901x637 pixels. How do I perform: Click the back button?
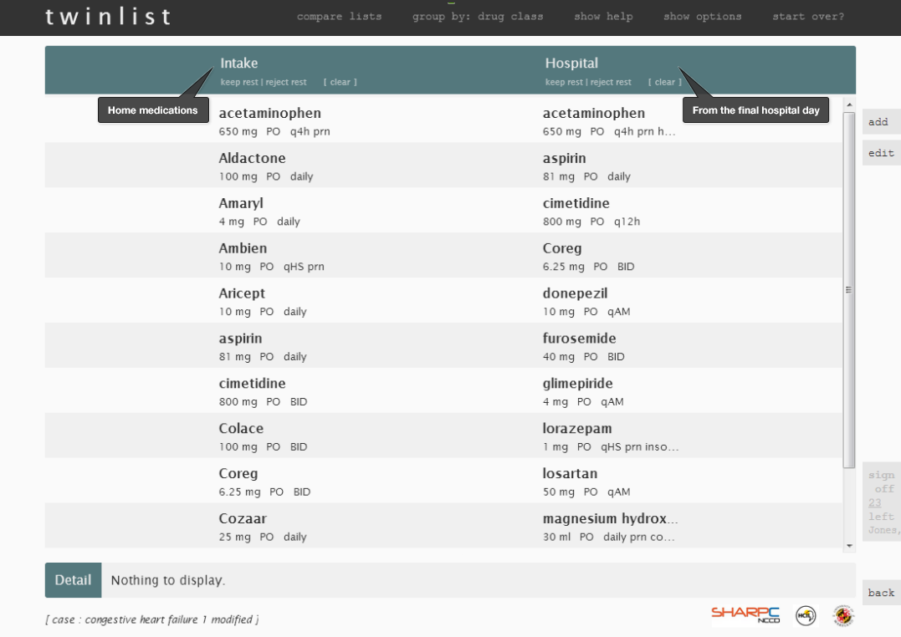(881, 593)
